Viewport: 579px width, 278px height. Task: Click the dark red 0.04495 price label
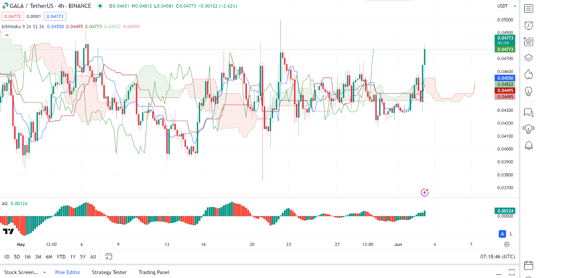pos(505,91)
